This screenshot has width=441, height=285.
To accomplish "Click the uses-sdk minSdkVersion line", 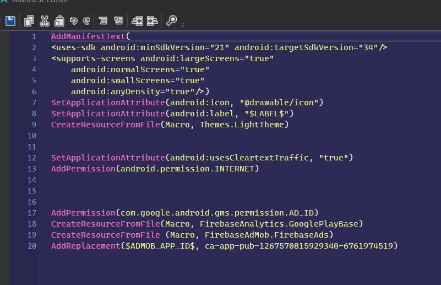I will tap(219, 47).
